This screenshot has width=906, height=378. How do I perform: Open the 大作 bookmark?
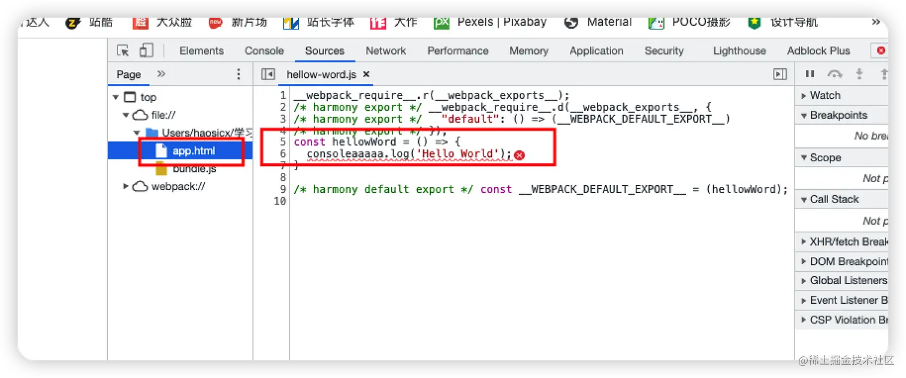(394, 22)
